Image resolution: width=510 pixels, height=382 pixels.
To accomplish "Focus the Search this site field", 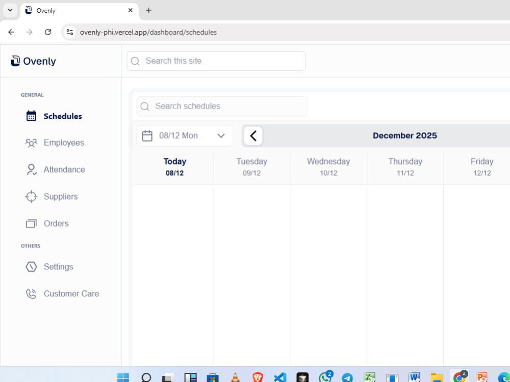I will [x=216, y=61].
